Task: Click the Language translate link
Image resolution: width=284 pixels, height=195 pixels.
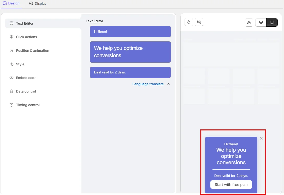Action: 148,84
